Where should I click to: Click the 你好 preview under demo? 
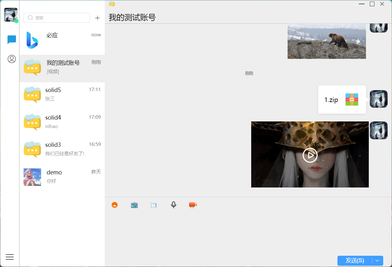pos(51,181)
